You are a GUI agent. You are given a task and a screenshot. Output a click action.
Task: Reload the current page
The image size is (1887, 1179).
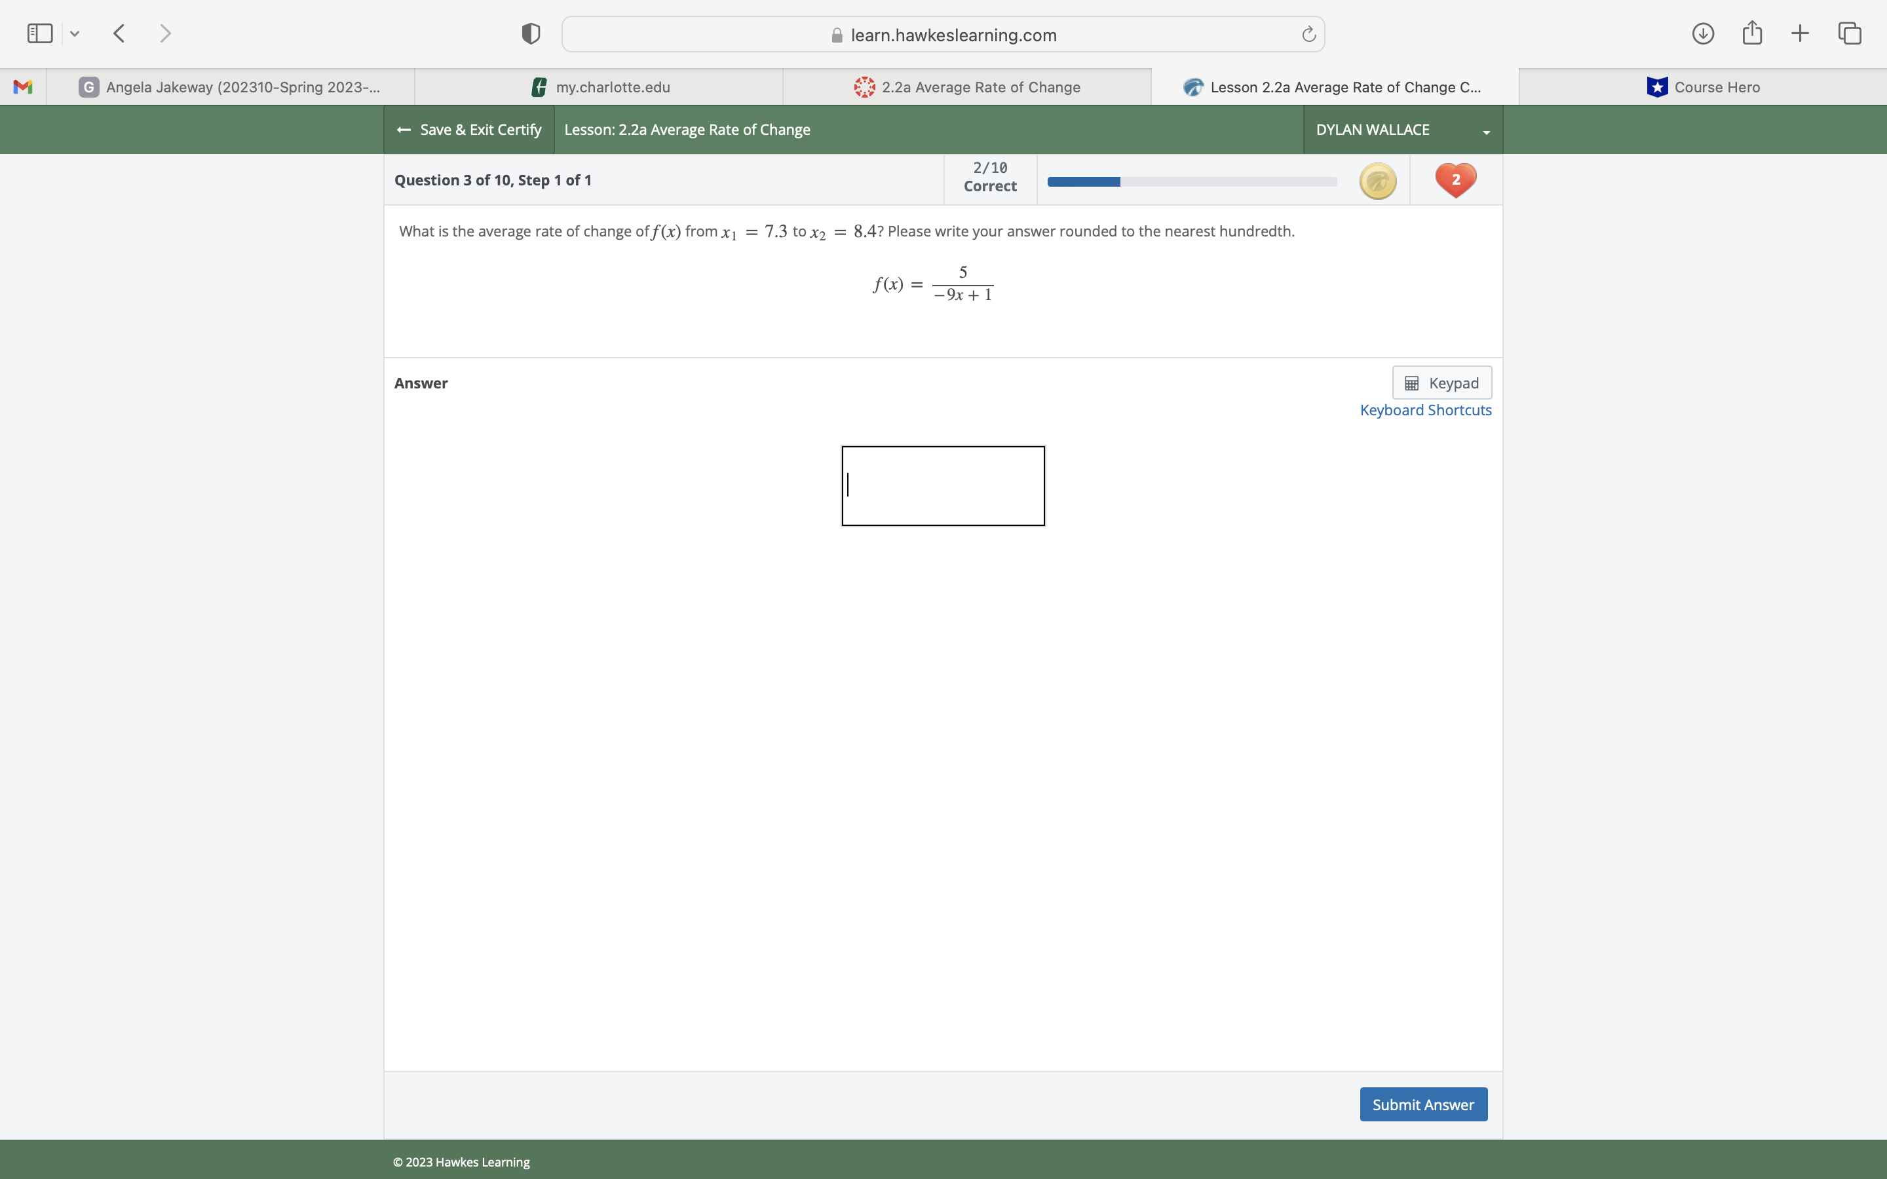click(1307, 33)
